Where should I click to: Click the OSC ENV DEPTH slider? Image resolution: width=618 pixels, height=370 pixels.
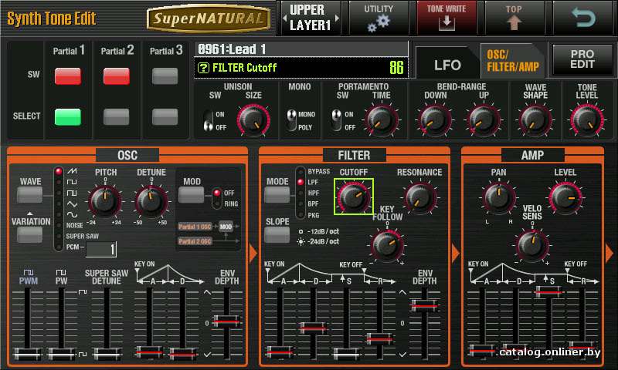226,322
